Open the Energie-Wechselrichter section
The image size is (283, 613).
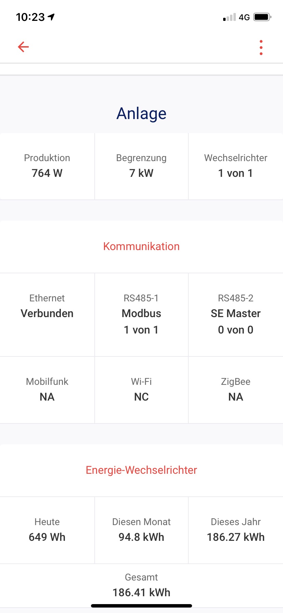pyautogui.click(x=141, y=470)
